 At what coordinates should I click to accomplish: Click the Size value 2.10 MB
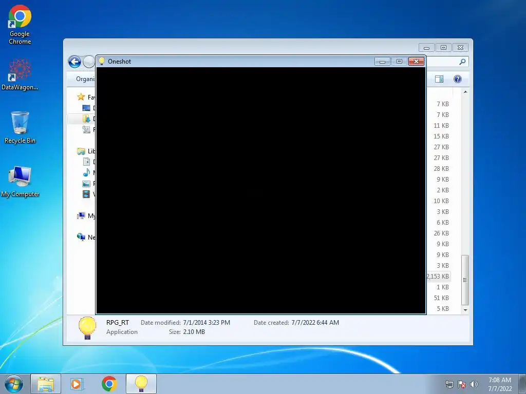pyautogui.click(x=194, y=332)
